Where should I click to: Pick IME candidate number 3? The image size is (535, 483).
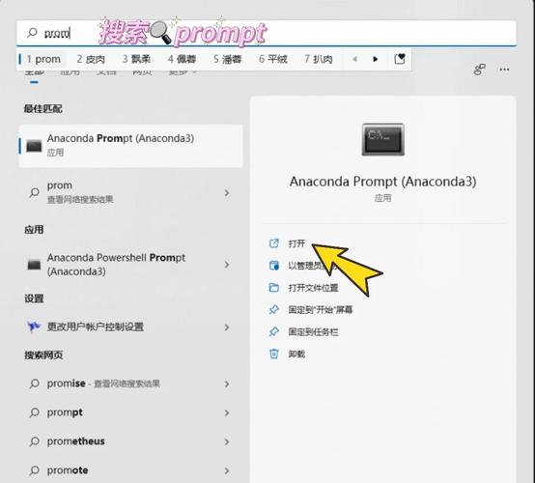point(136,59)
